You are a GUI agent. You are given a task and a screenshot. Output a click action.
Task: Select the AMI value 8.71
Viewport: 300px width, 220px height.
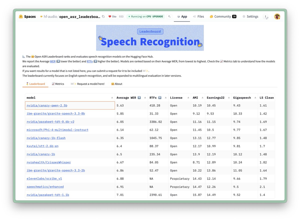coord(198,162)
